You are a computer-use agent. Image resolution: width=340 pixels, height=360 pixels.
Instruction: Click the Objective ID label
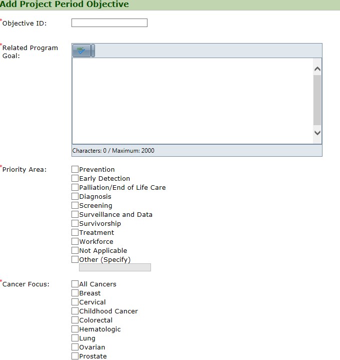pyautogui.click(x=24, y=23)
